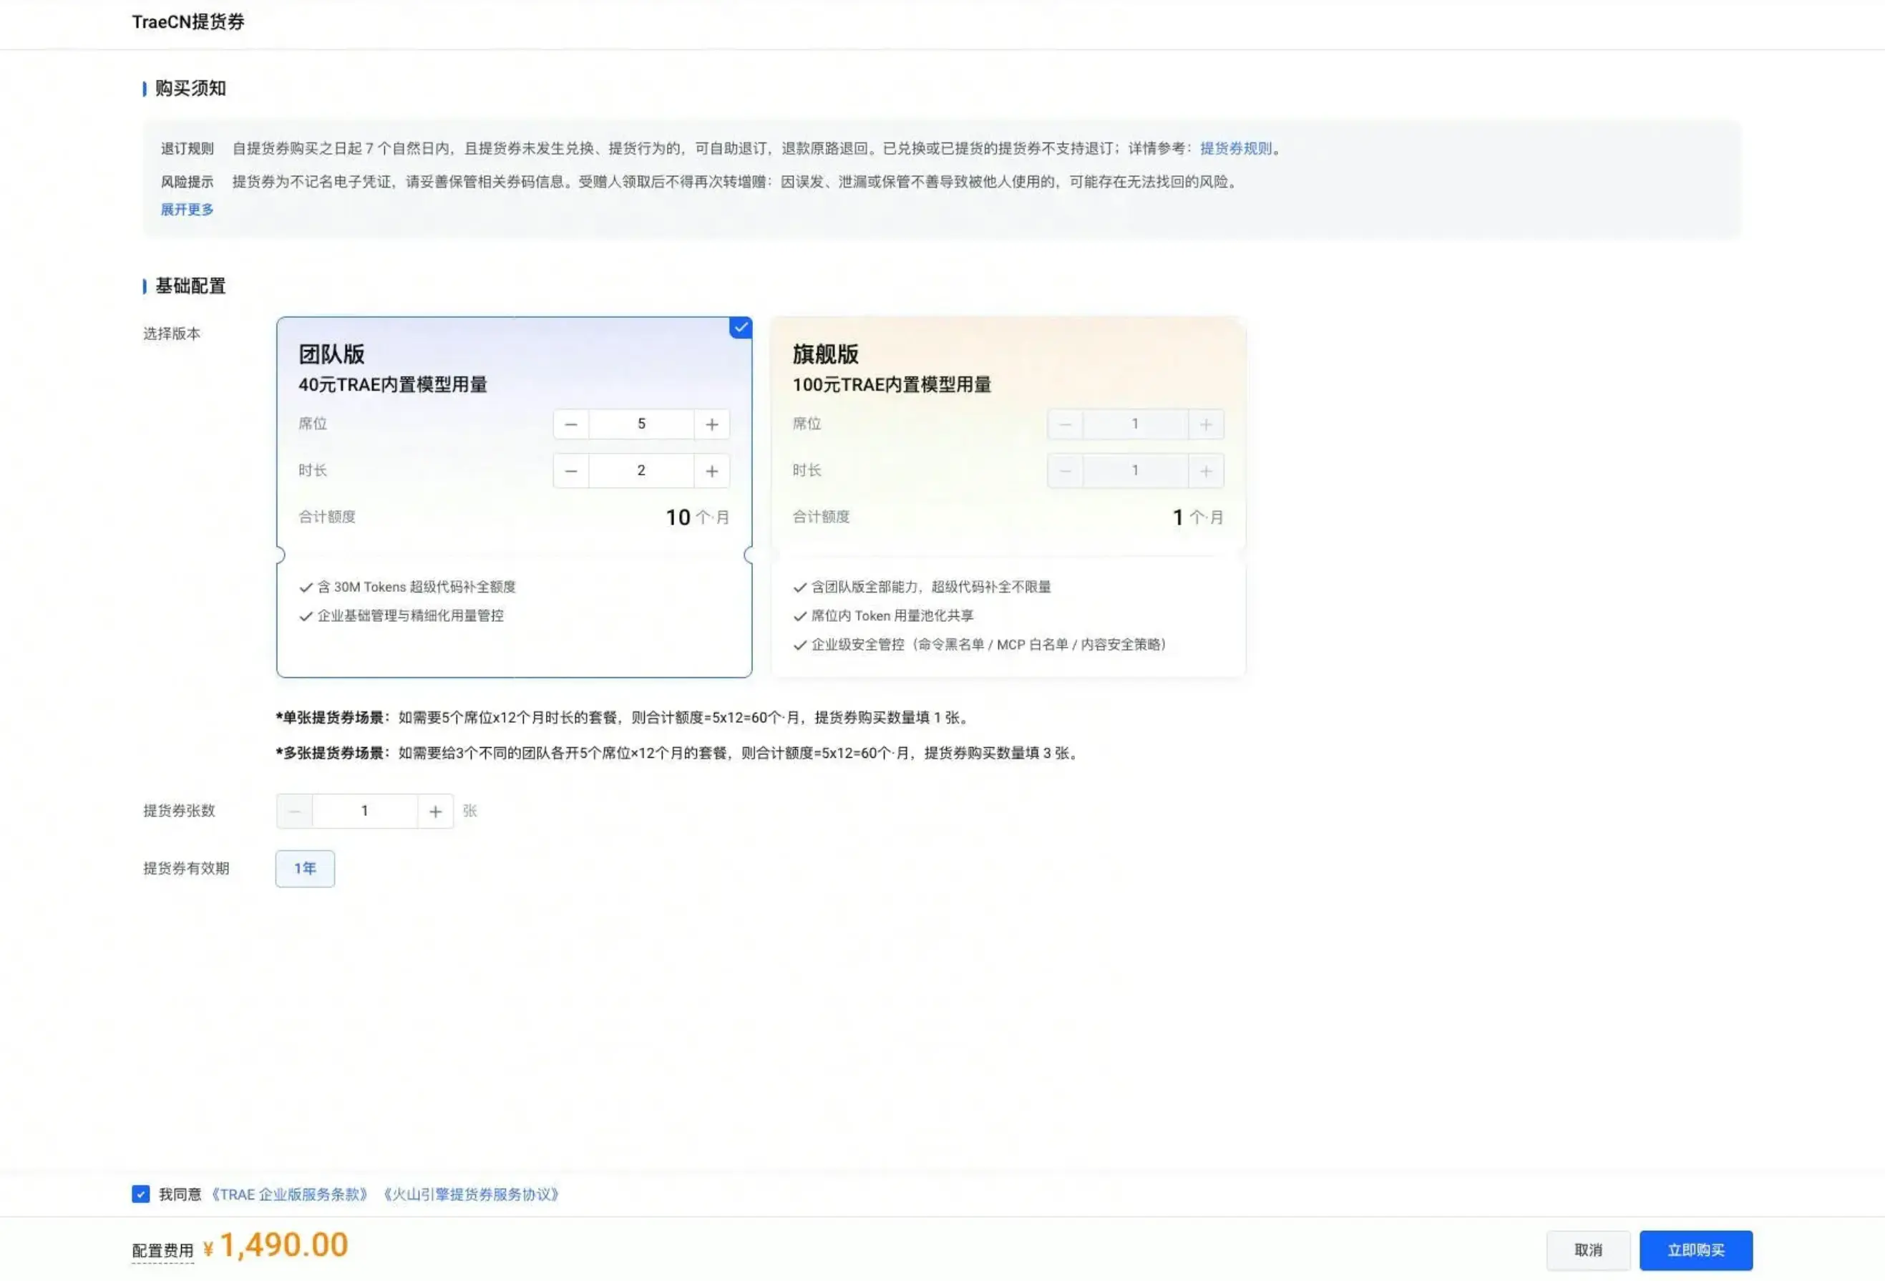The width and height of the screenshot is (1885, 1281).
Task: Click 含团队版全部能力 feature line
Action: click(922, 587)
